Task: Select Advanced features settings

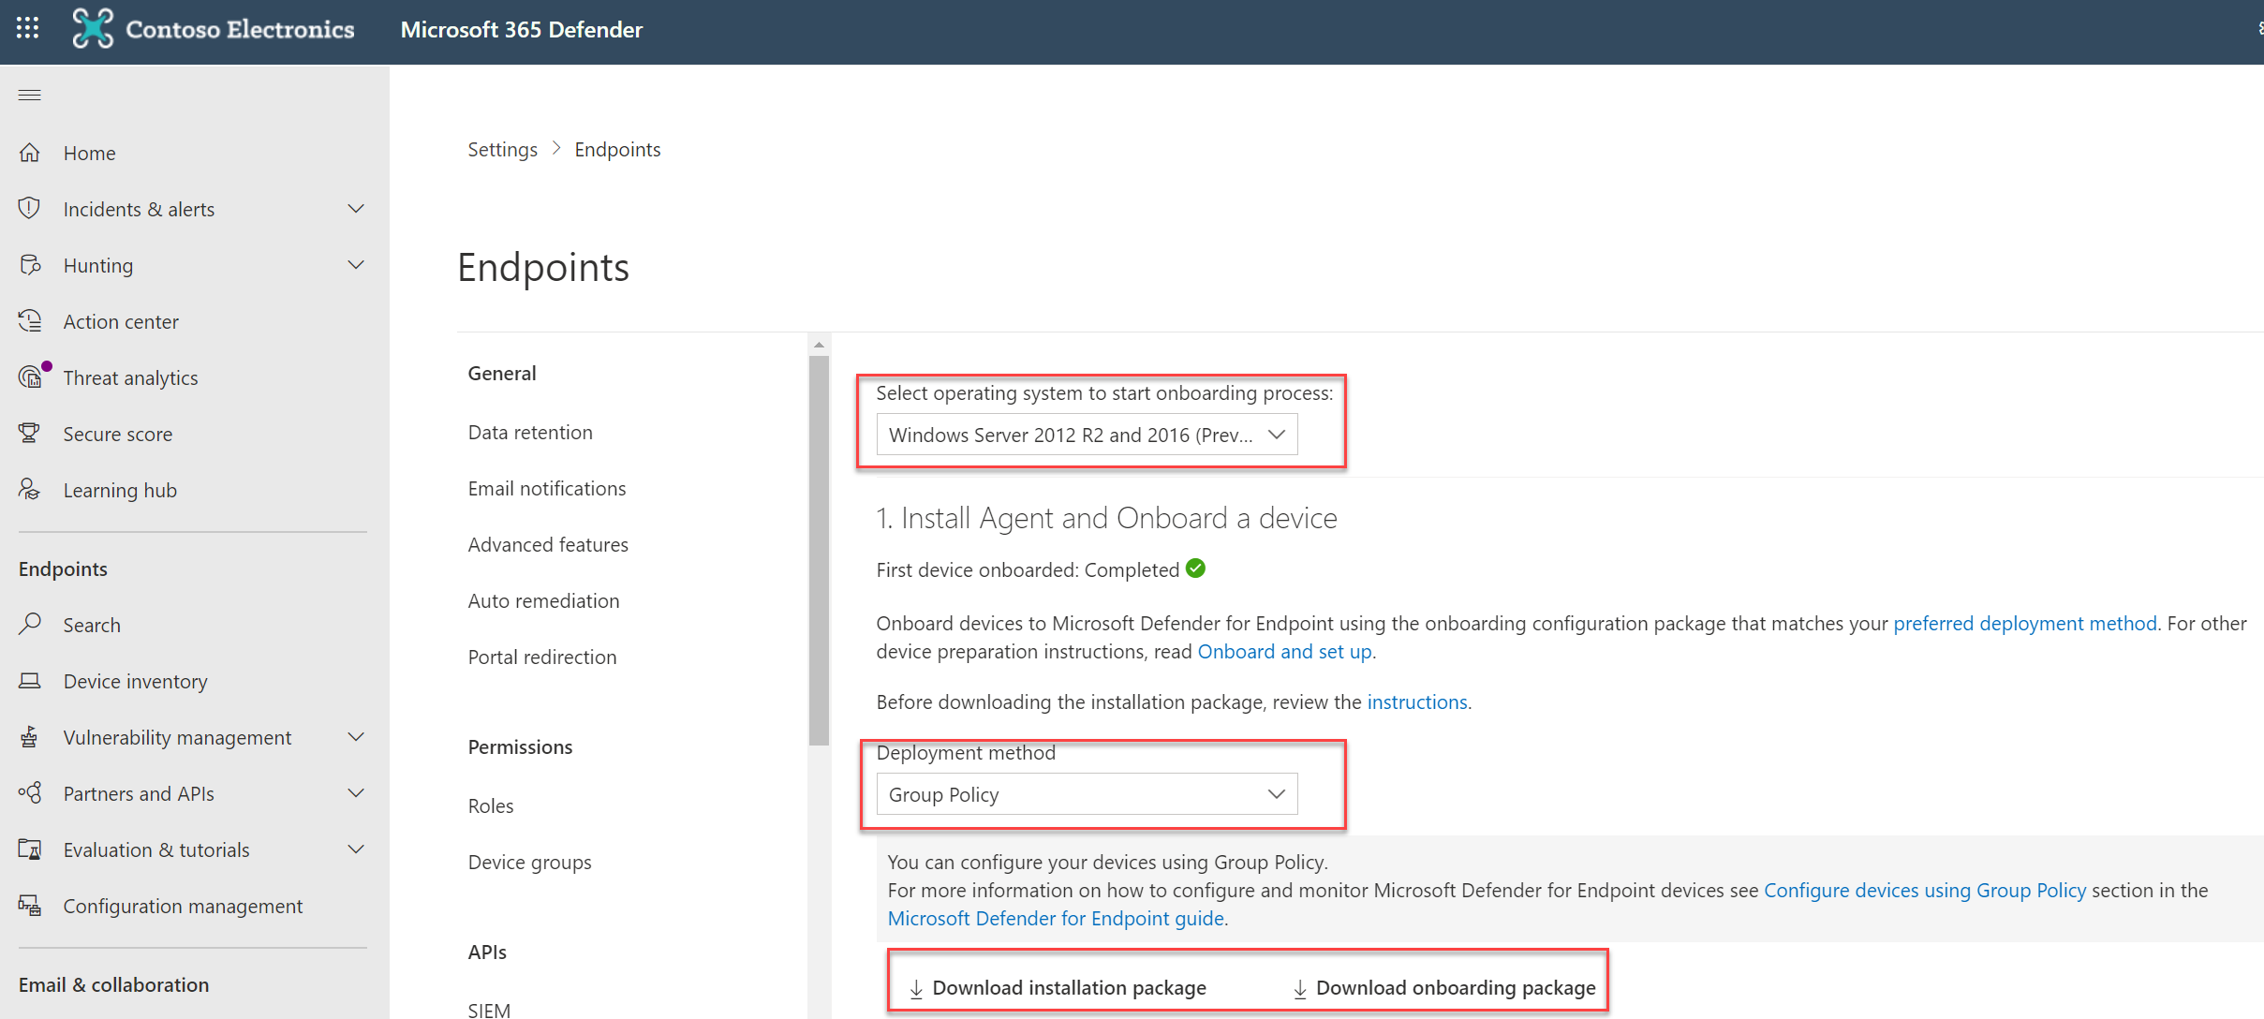Action: (548, 544)
